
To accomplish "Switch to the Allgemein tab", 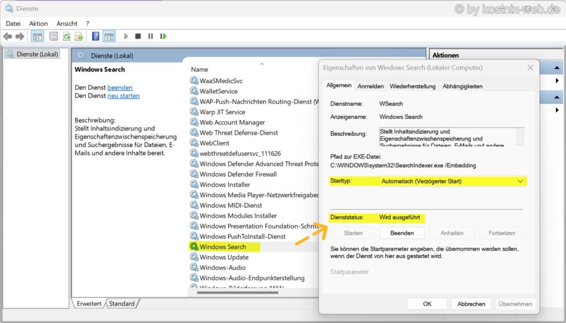I will click(339, 86).
